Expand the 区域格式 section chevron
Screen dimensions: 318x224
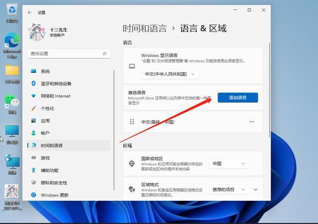click(x=255, y=189)
